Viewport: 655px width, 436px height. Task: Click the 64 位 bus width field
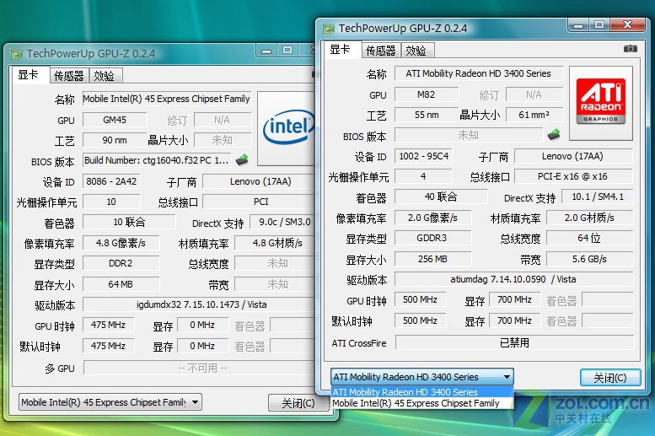pyautogui.click(x=589, y=238)
